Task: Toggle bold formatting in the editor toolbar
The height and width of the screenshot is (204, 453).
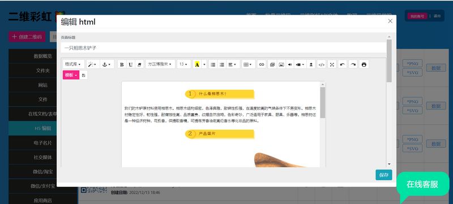Action: coord(122,65)
